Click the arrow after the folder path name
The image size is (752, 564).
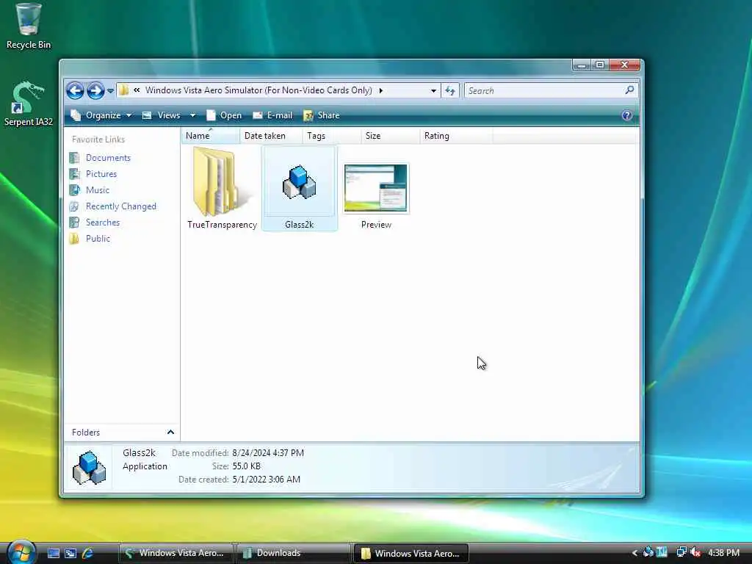tap(381, 90)
